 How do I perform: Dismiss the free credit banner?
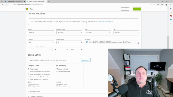pos(138,20)
